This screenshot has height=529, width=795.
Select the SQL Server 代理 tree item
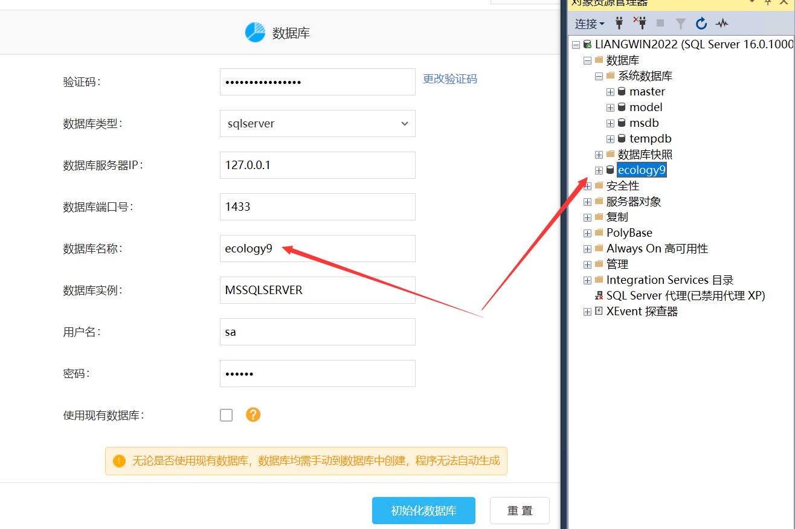(x=685, y=296)
